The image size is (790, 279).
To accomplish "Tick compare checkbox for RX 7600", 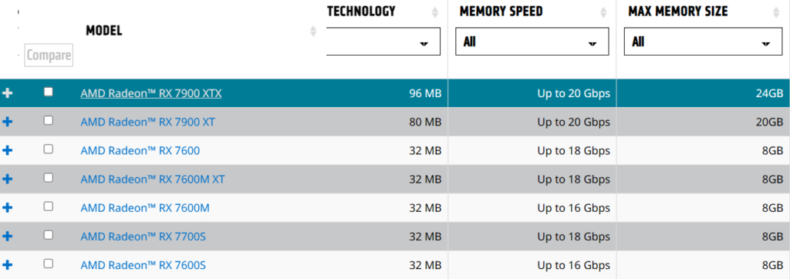I will (49, 149).
